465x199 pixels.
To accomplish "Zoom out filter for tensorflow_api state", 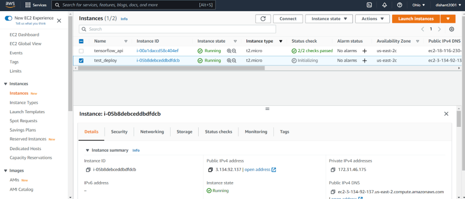I will [x=234, y=51].
